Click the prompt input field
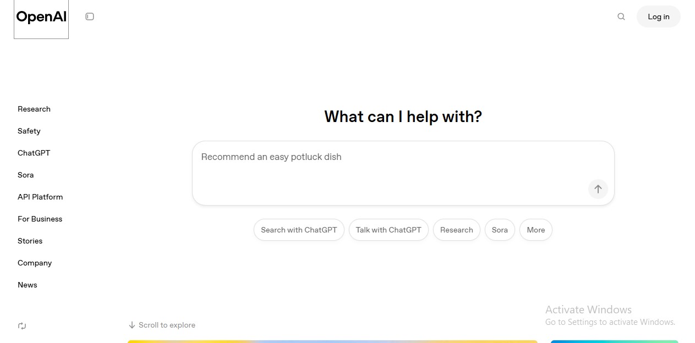This screenshot has height=343, width=695. click(x=403, y=173)
